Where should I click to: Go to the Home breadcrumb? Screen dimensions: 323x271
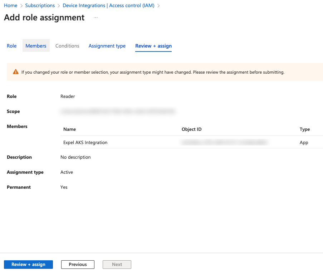click(11, 5)
